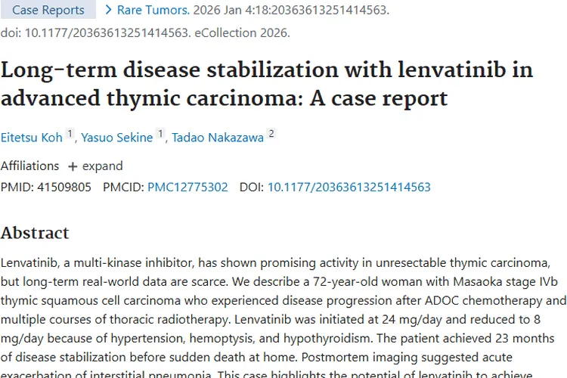
Task: Expand the affiliations list
Action: 102,166
